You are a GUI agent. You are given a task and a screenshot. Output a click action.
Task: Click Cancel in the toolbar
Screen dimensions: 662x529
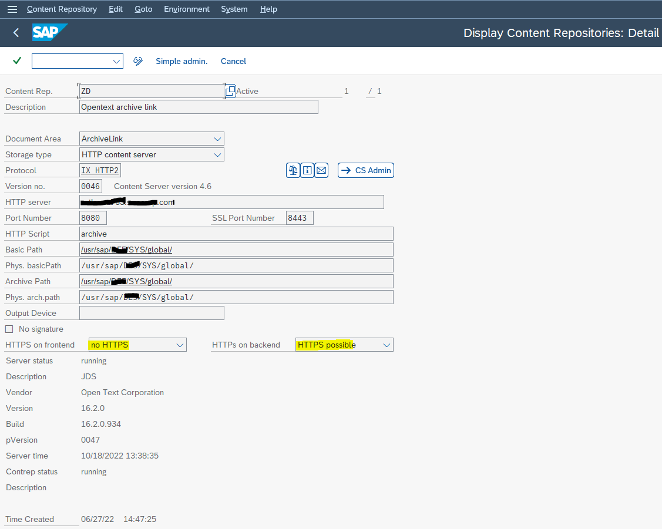click(233, 61)
